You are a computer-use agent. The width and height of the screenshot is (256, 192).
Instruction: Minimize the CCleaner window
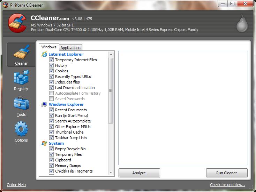223,4
